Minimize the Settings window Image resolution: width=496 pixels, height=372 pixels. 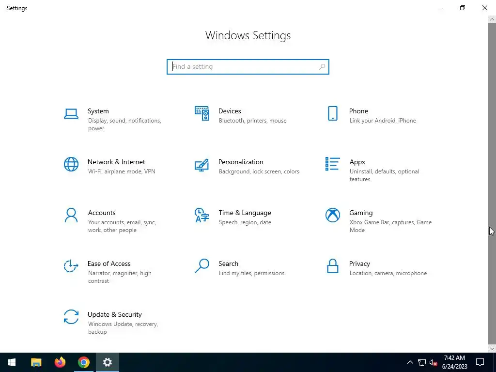click(x=440, y=8)
